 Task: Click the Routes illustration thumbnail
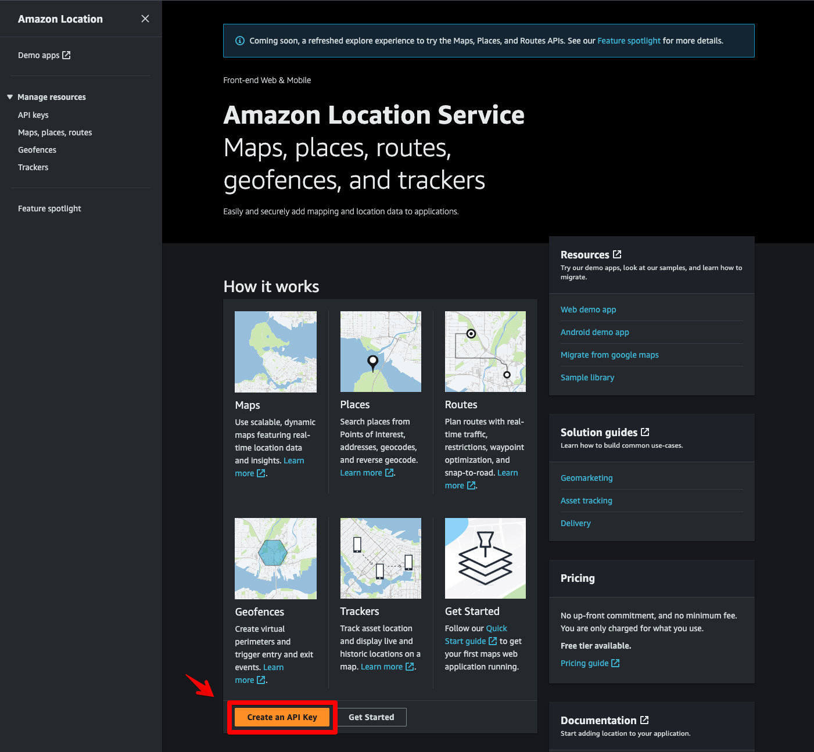pos(485,351)
